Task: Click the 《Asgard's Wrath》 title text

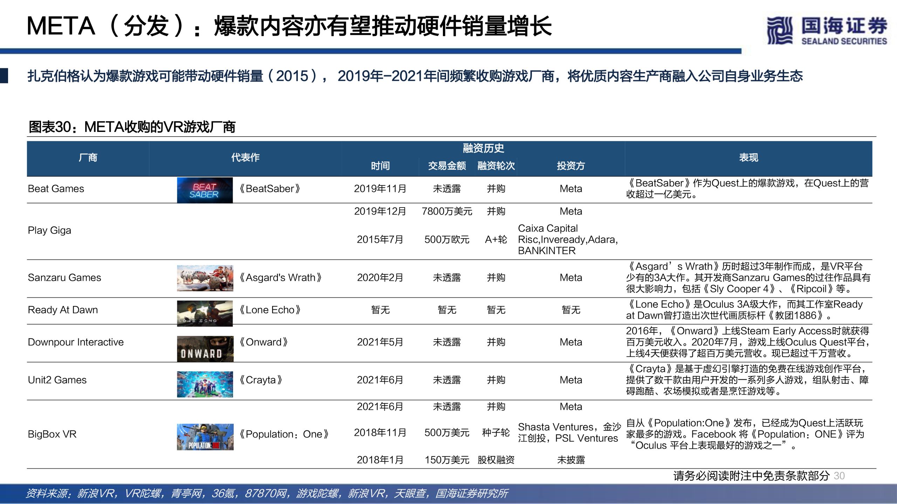Action: coord(280,278)
